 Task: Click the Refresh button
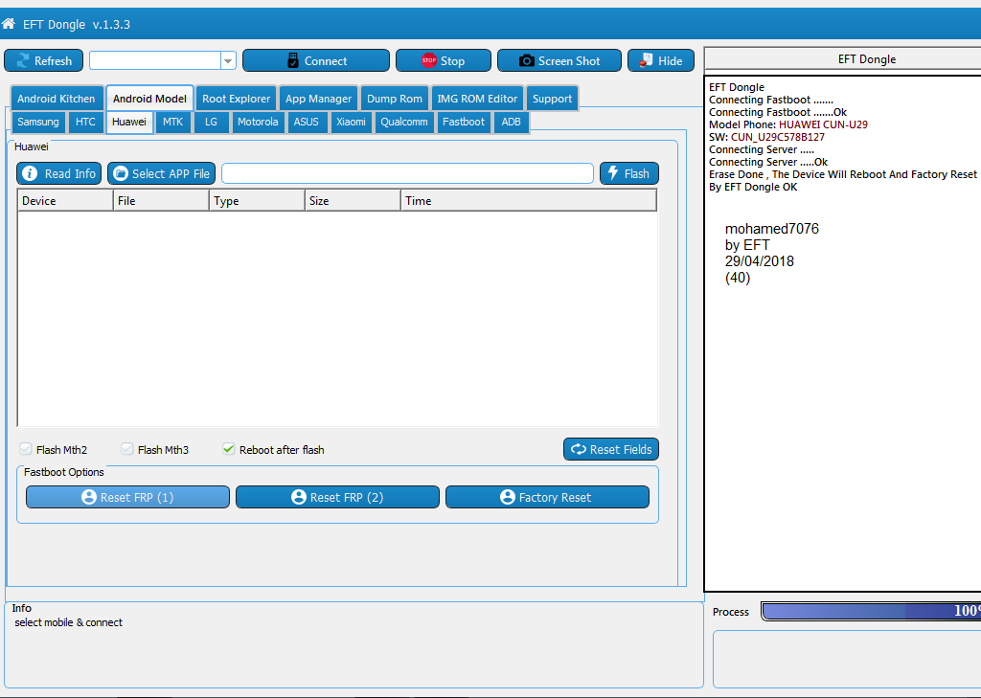click(43, 60)
